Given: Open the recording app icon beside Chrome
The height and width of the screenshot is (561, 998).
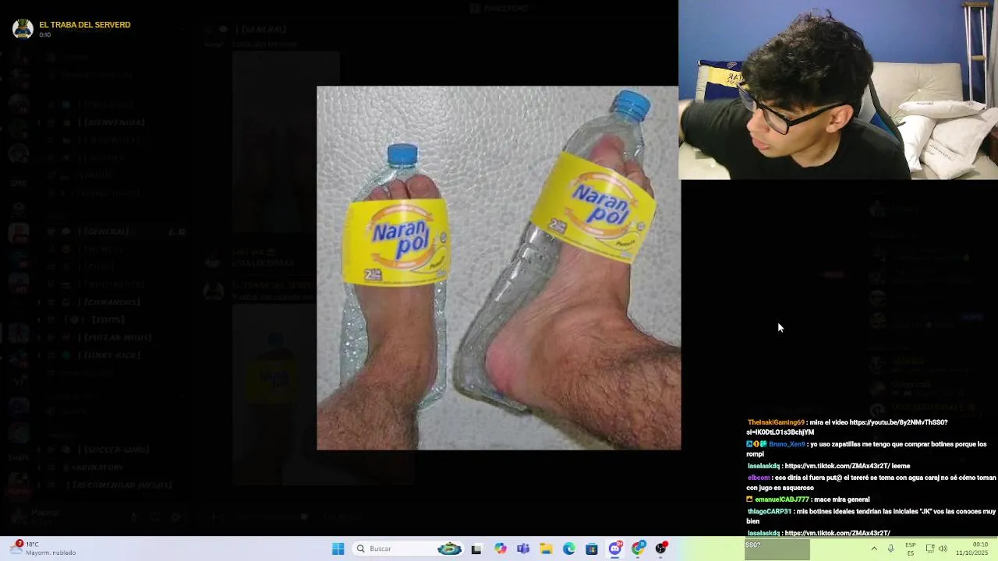Looking at the screenshot, I should [661, 549].
